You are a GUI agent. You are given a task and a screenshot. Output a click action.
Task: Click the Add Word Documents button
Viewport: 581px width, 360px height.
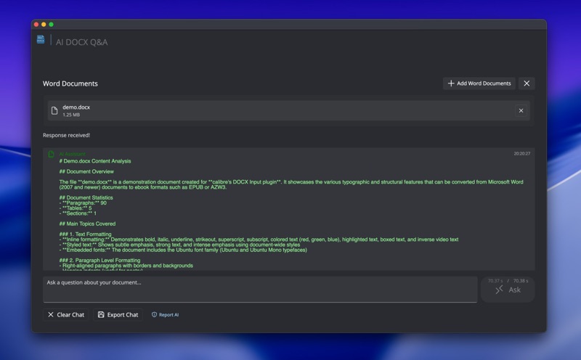479,83
